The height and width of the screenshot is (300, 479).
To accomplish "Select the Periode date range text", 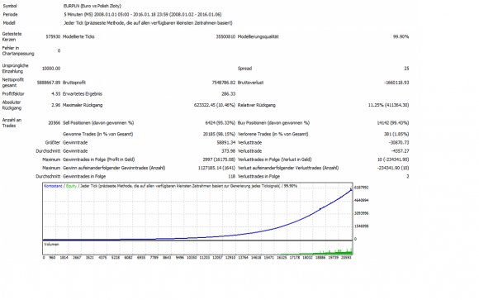I will (x=143, y=14).
